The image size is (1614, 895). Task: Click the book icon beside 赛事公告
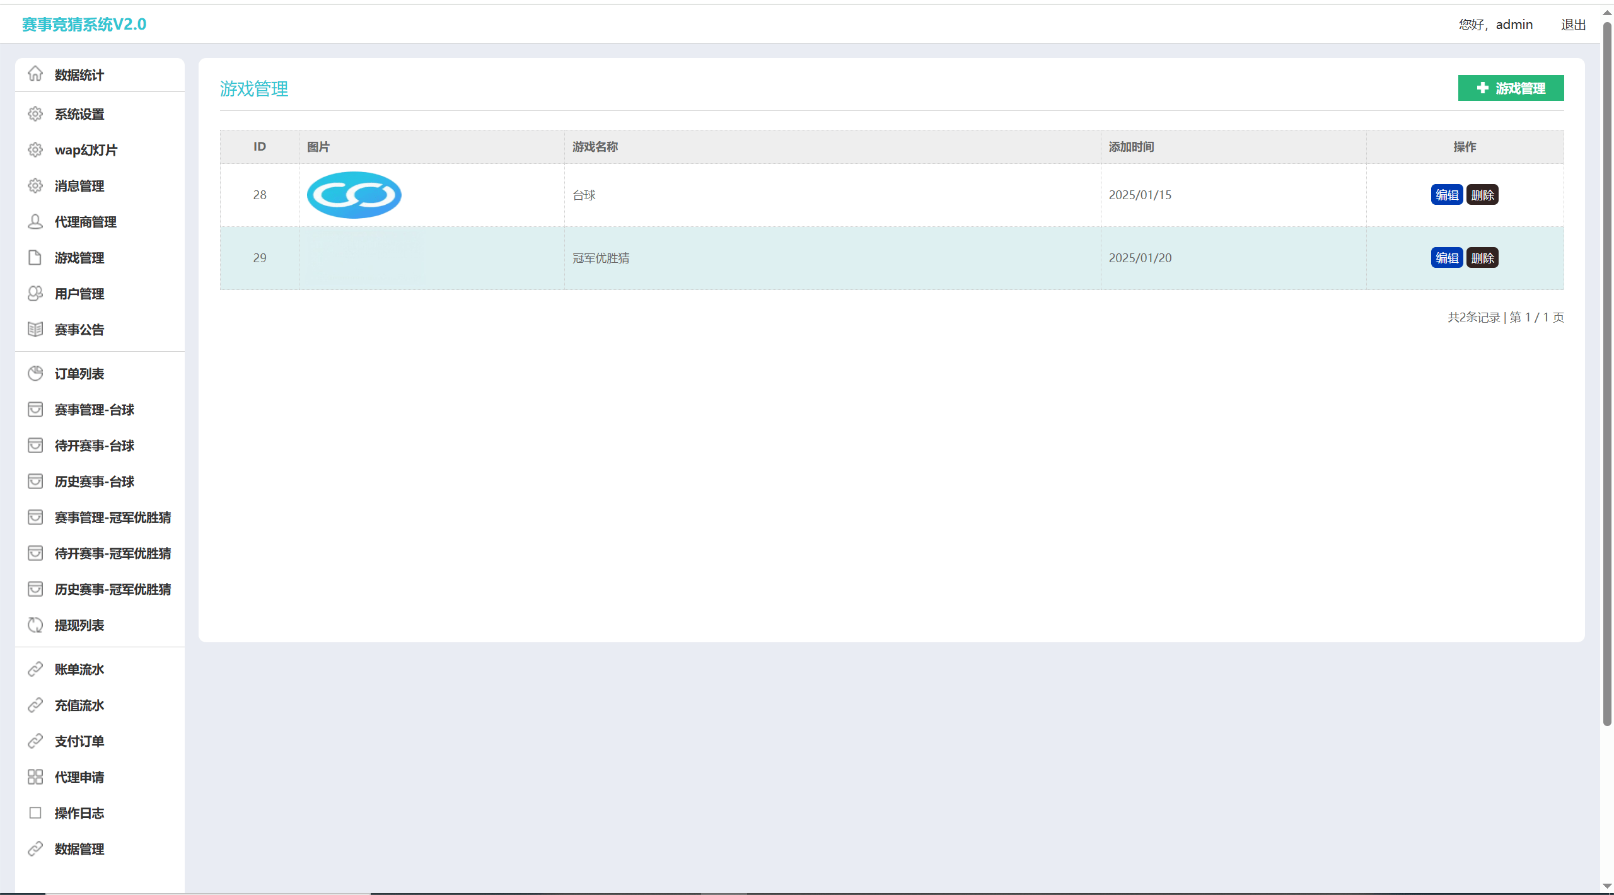click(35, 330)
